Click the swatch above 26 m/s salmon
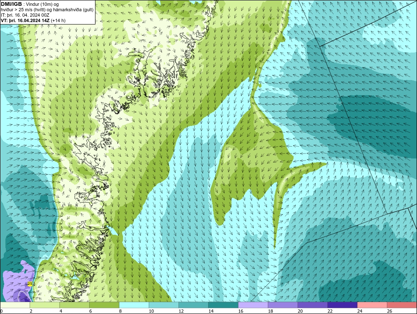Viewport: 417px width, 314px height. click(402, 305)
